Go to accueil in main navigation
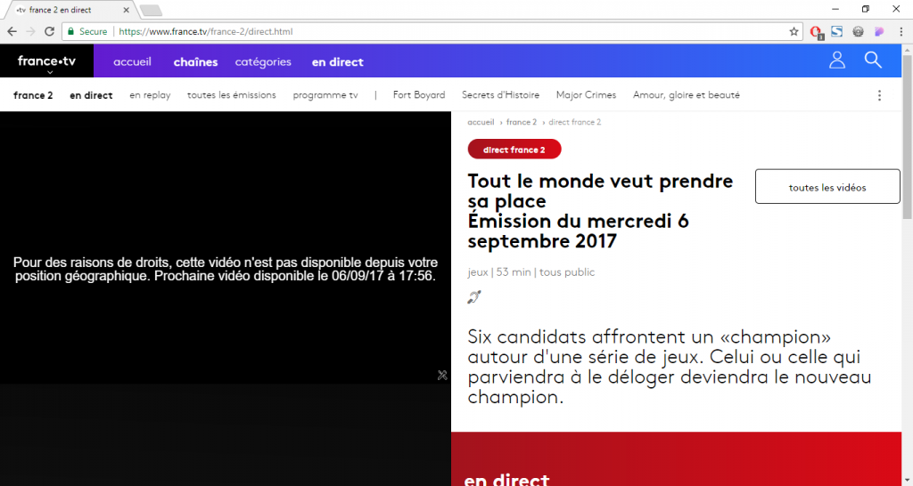The image size is (913, 486). pos(132,61)
